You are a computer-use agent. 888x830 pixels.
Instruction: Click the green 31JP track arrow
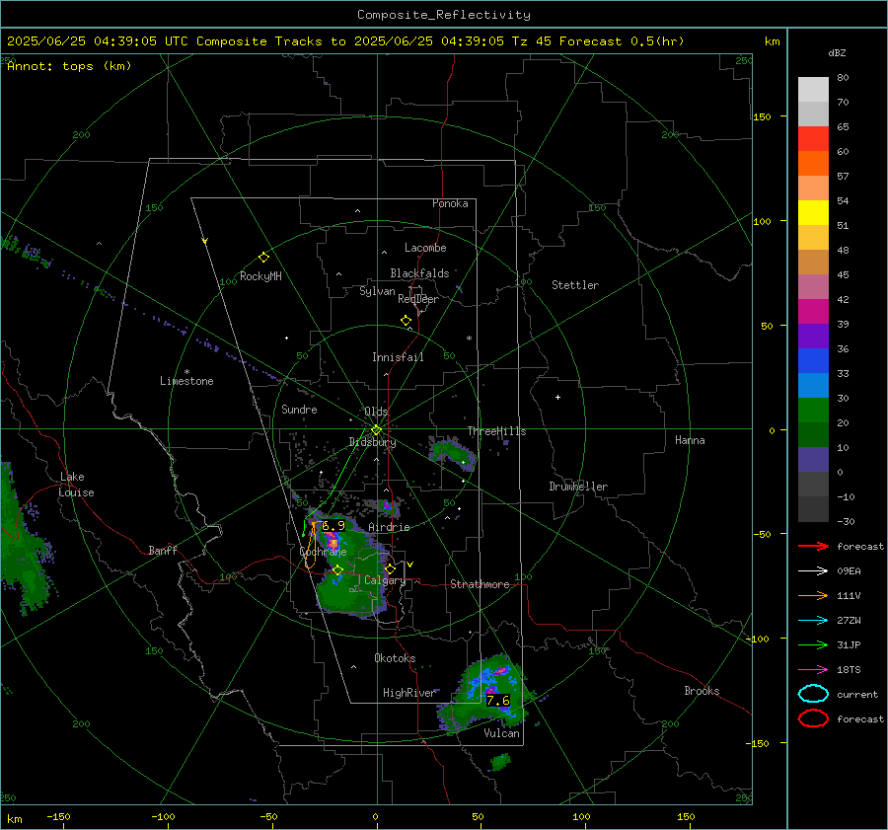(813, 644)
